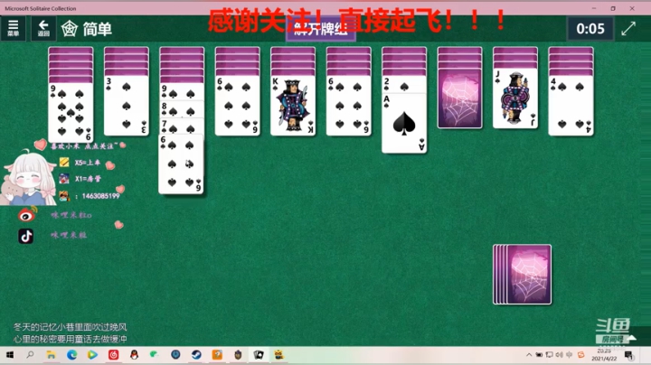Restore down the Solitaire Collection window
Viewport: 651px width, 365px height.
tap(613, 8)
